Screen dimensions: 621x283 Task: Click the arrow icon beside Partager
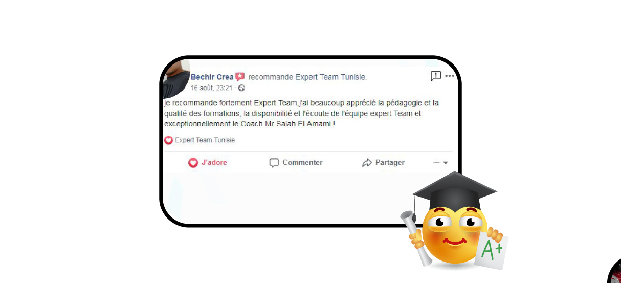pyautogui.click(x=367, y=163)
